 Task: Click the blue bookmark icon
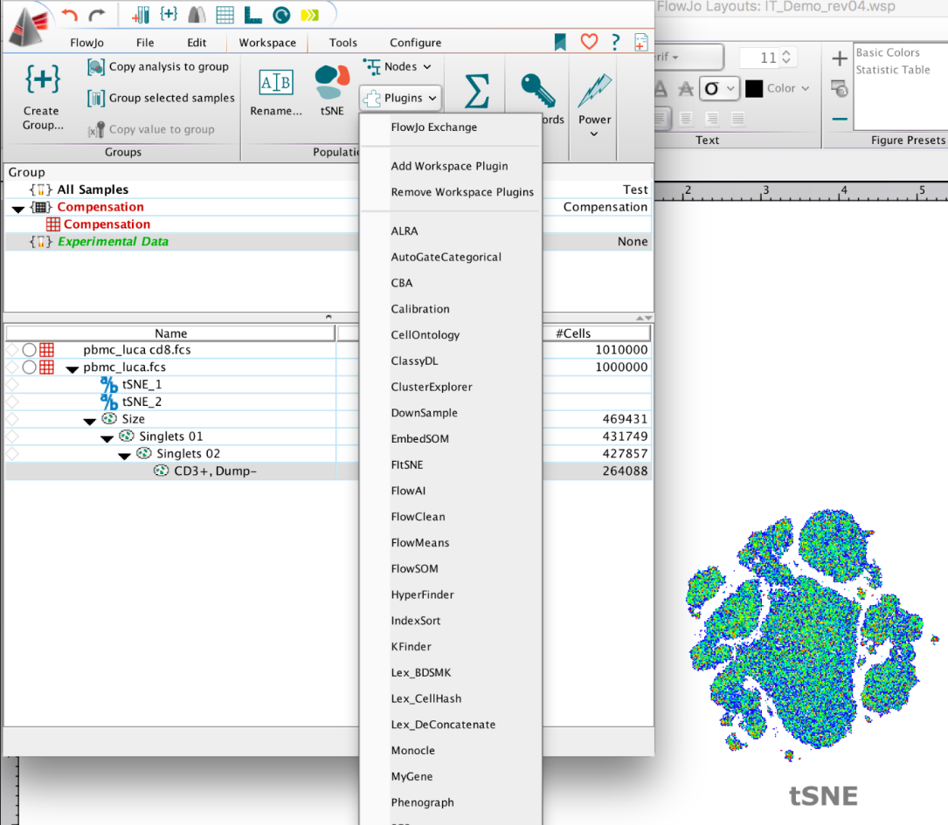point(560,42)
